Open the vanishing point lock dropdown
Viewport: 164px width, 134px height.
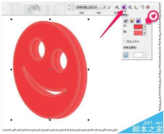pos(91,7)
